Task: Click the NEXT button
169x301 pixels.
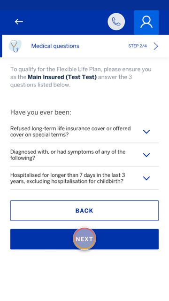Action: click(84, 239)
